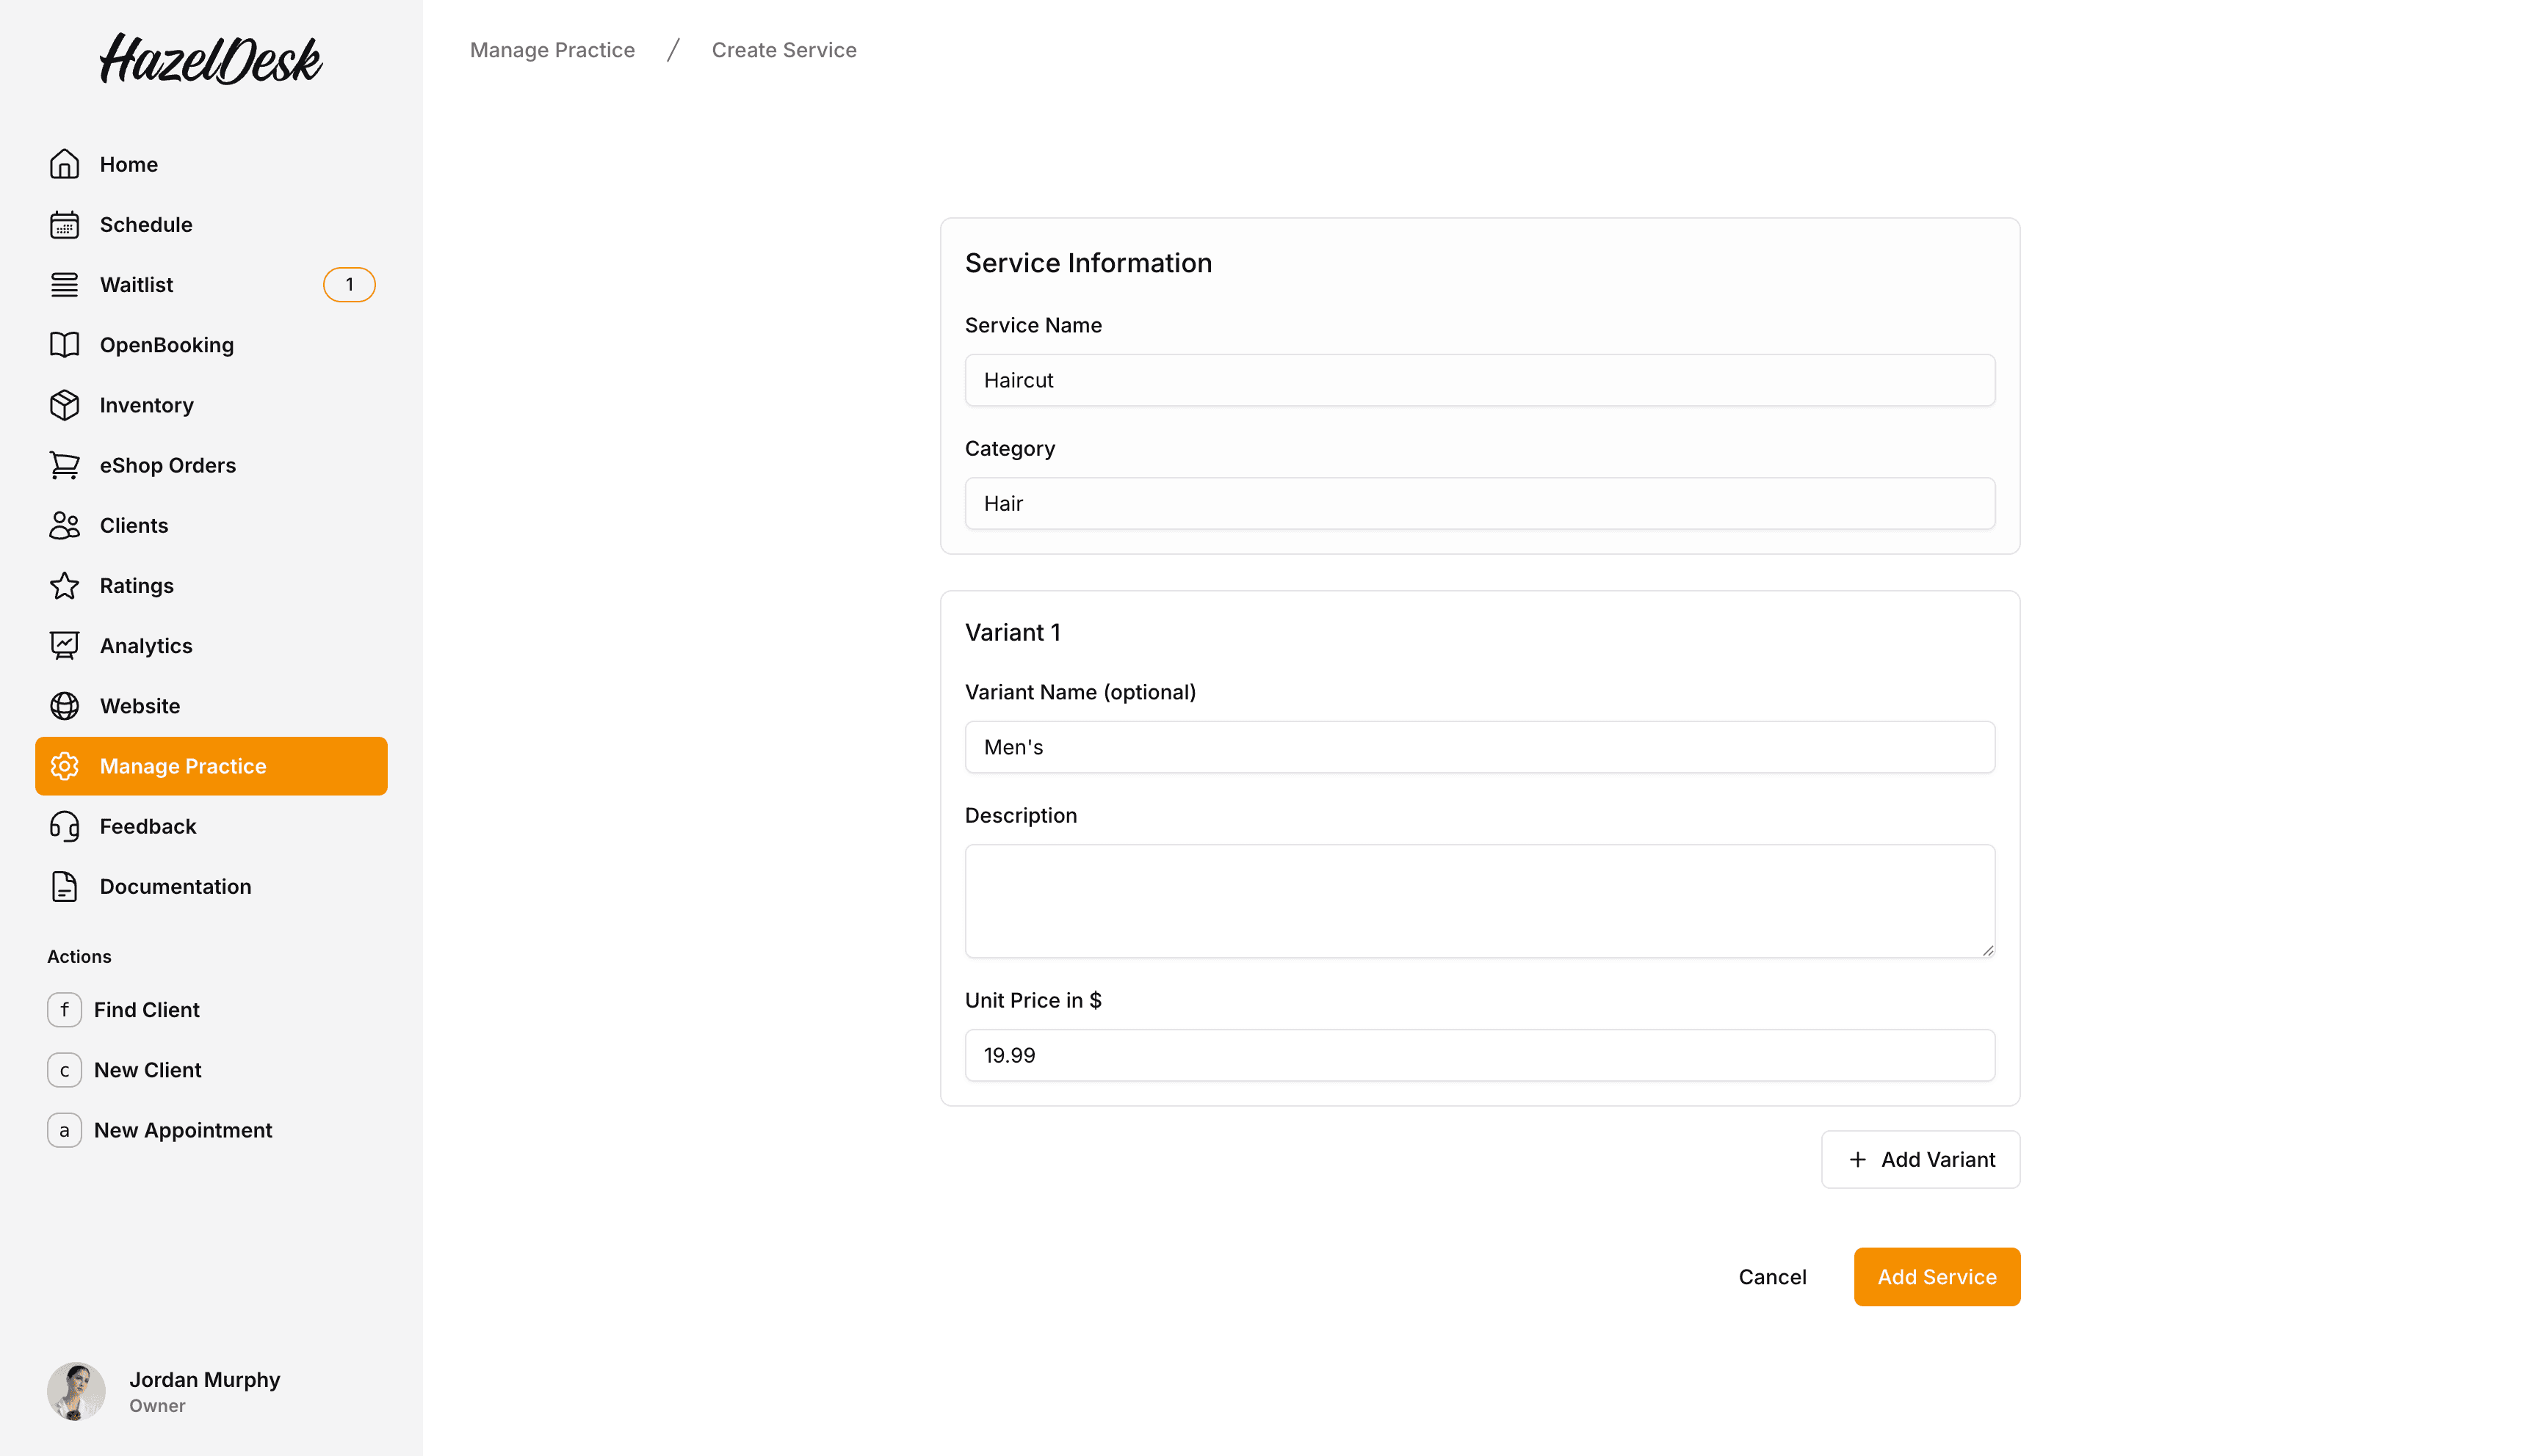
Task: Cancel the service creation
Action: pyautogui.click(x=1772, y=1276)
